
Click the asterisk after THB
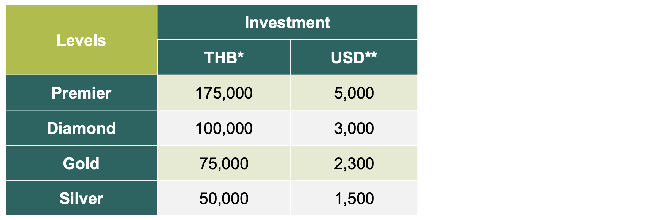[240, 55]
